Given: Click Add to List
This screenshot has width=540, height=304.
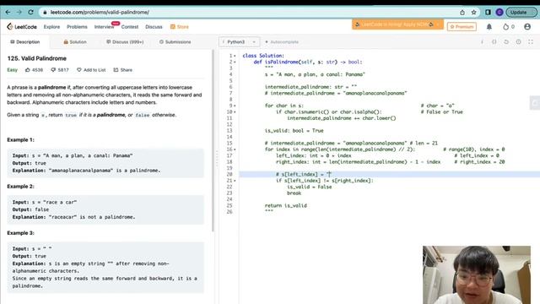Looking at the screenshot, I should point(91,70).
